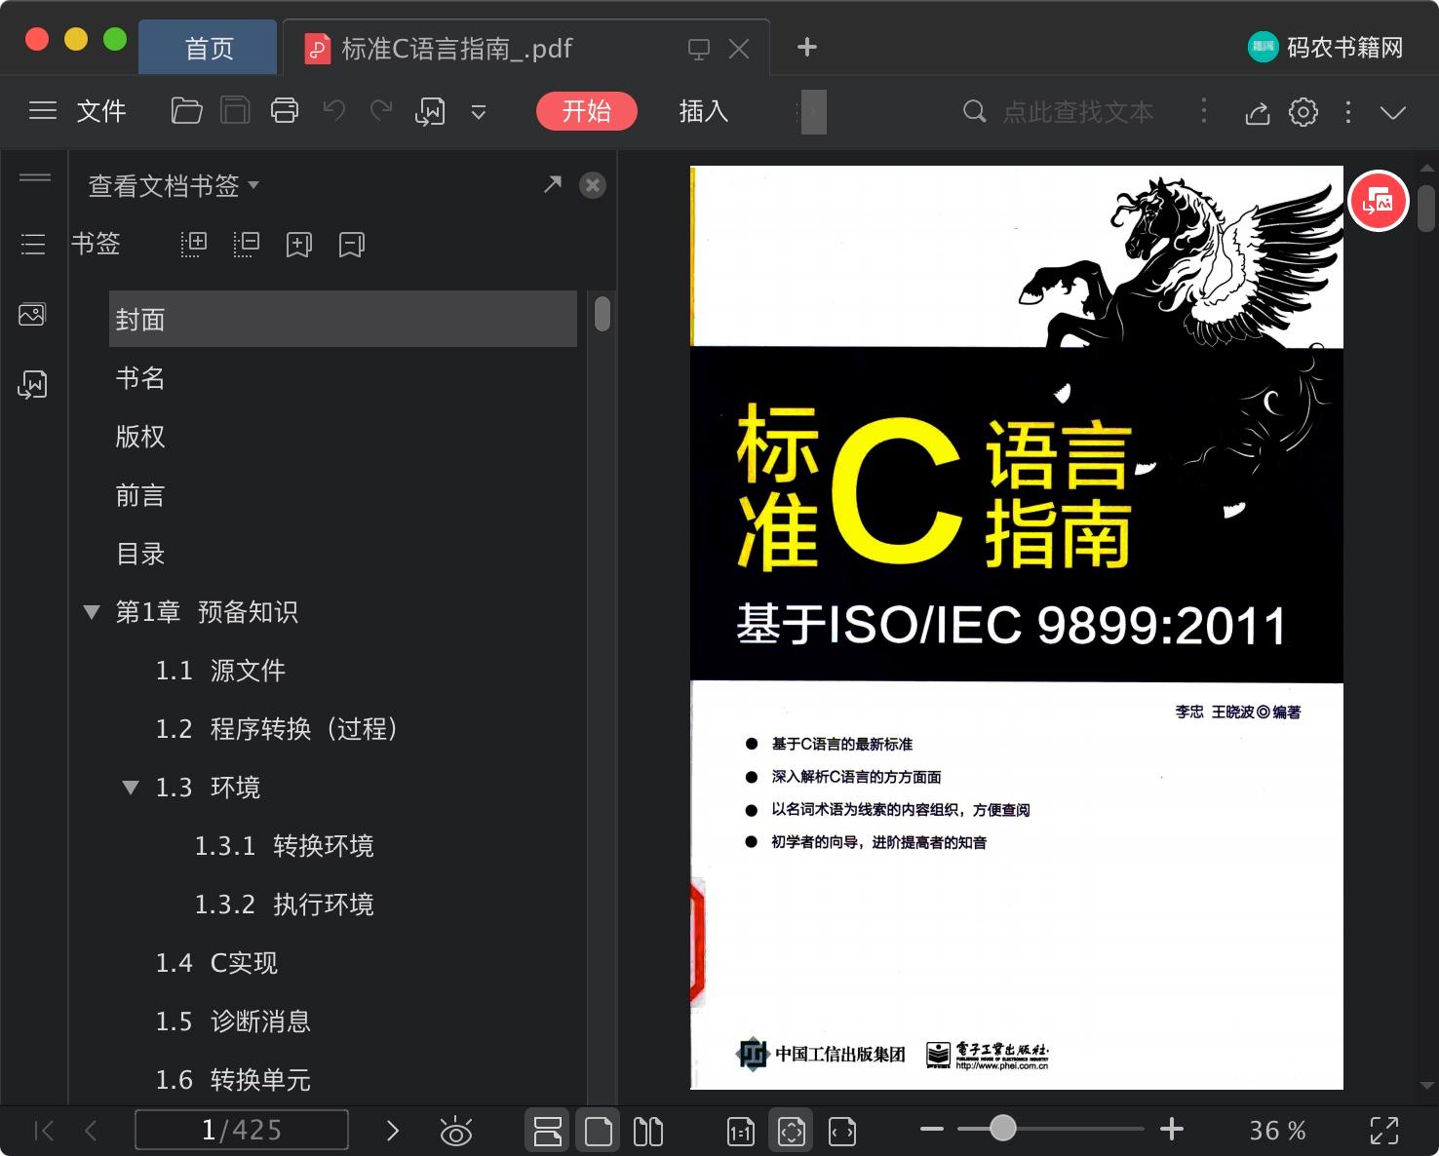Open the share icon in the toolbar

(1258, 113)
